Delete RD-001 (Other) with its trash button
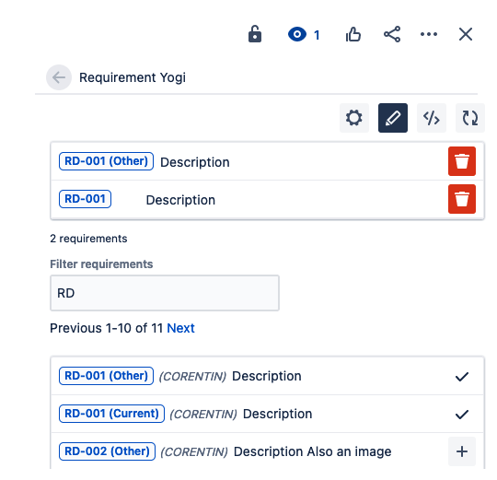Screen dimensions: 497x480 tap(462, 161)
